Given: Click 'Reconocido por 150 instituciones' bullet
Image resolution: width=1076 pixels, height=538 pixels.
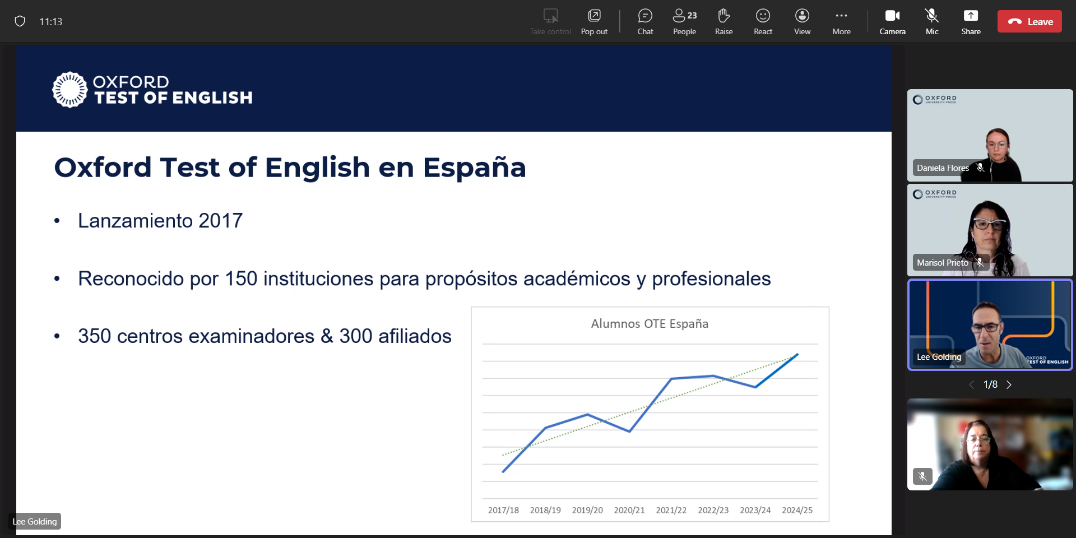Looking at the screenshot, I should click(424, 279).
